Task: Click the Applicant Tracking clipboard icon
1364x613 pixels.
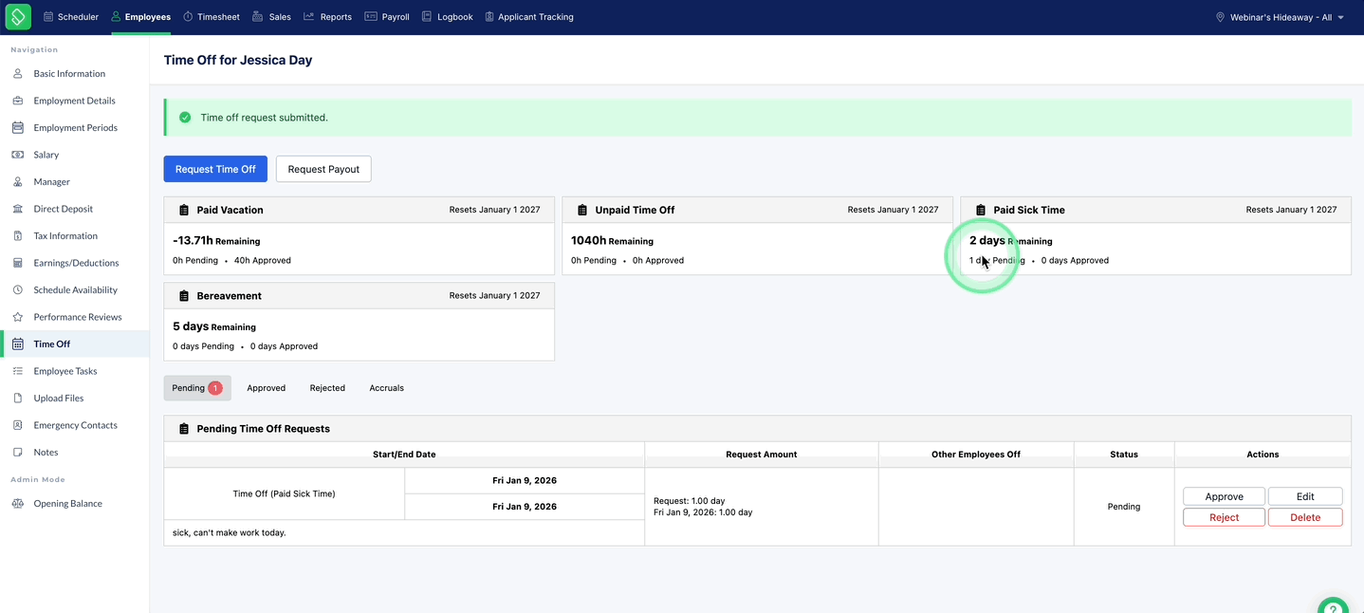Action: coord(488,17)
